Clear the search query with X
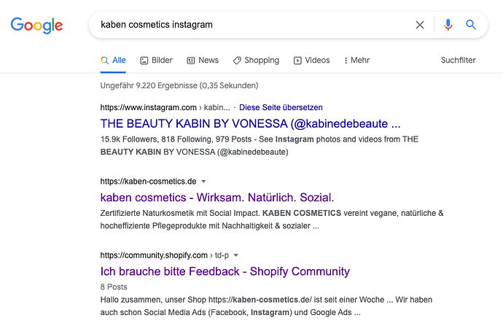The height and width of the screenshot is (334, 503). (x=420, y=25)
